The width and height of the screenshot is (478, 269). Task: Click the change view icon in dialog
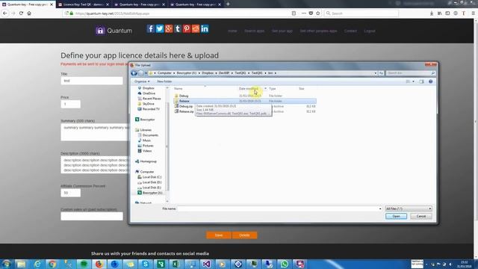[408, 81]
